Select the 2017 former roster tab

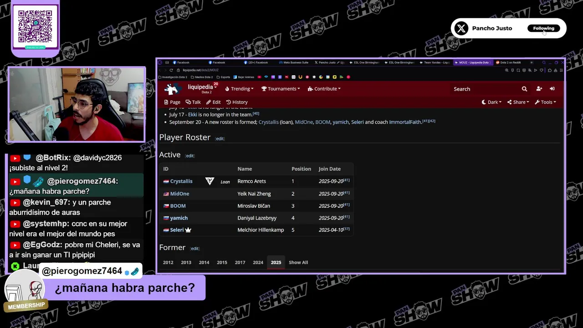240,262
